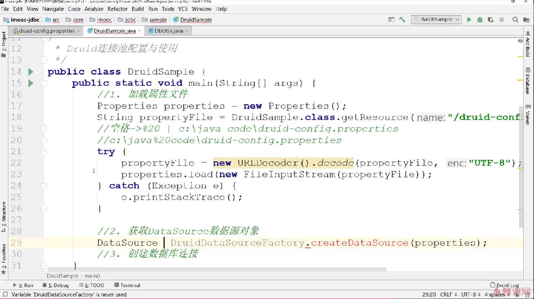Viewport: 534px width, 299px height.
Task: Open the Run menu
Action: tap(153, 9)
